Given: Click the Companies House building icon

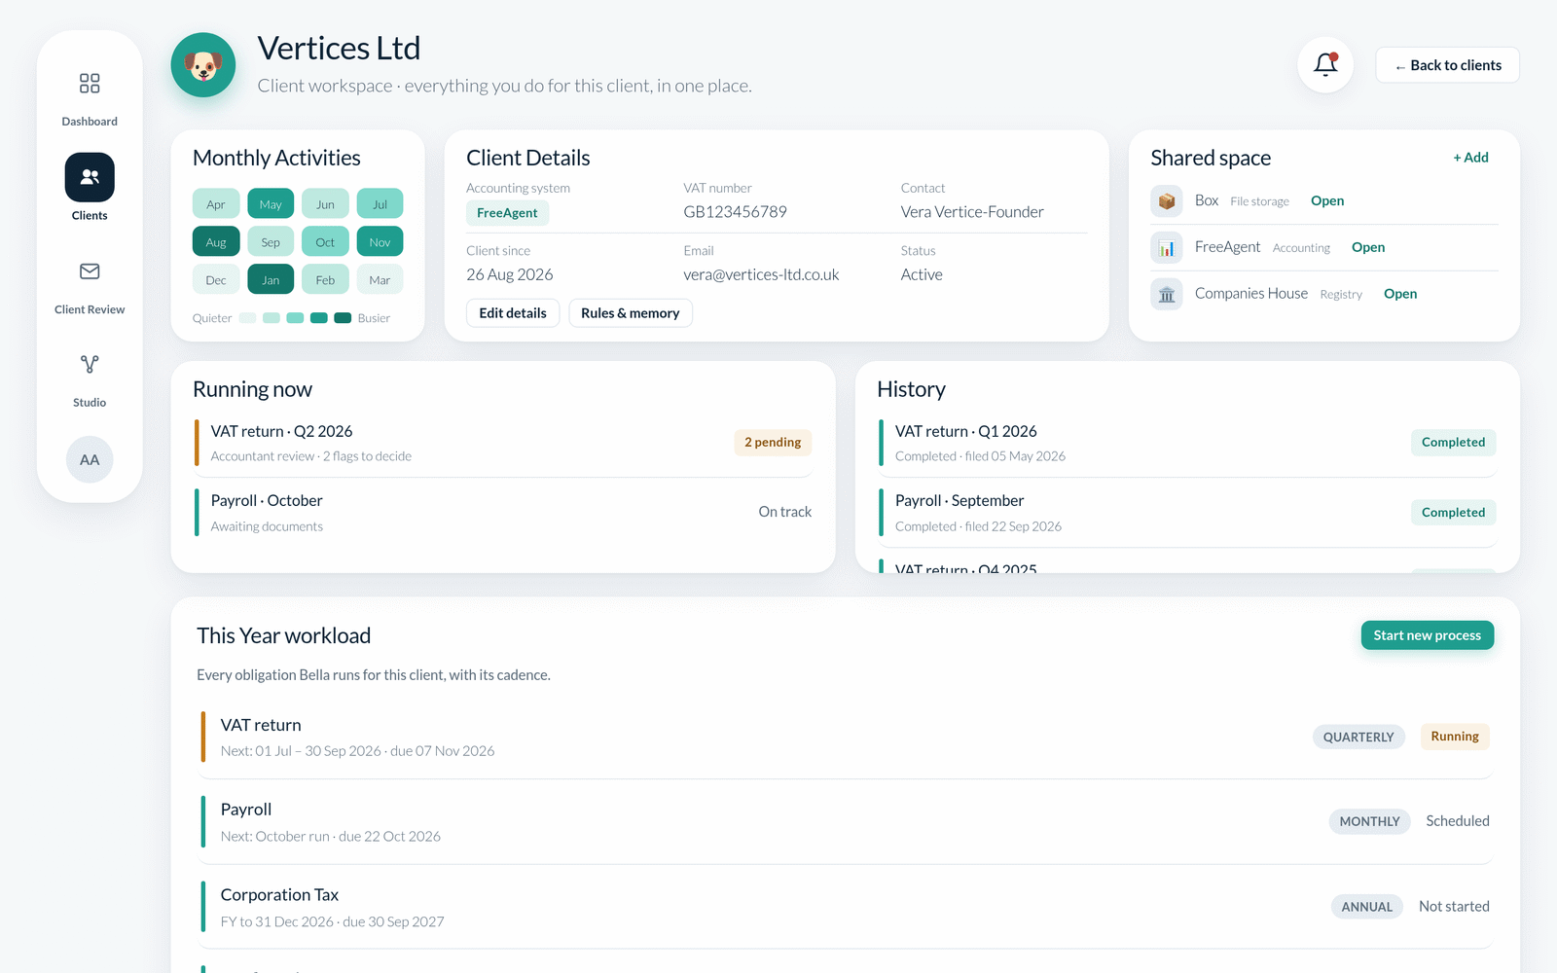Looking at the screenshot, I should (1167, 294).
